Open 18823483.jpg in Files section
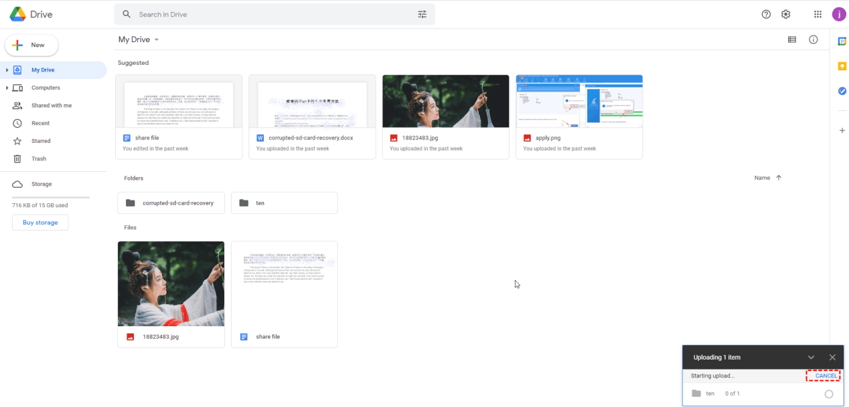Screen dimensions: 849x407 [x=171, y=294]
